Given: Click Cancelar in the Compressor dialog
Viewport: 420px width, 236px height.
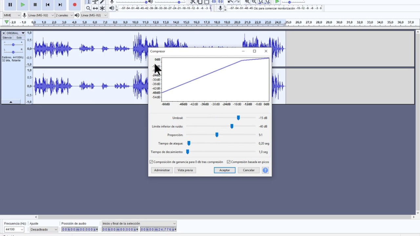Looking at the screenshot, I should pos(249,170).
